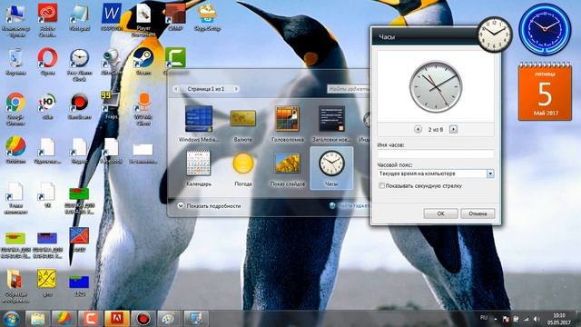Open network status in system tray
Screen dimensions: 581x327
pyautogui.click(x=527, y=319)
